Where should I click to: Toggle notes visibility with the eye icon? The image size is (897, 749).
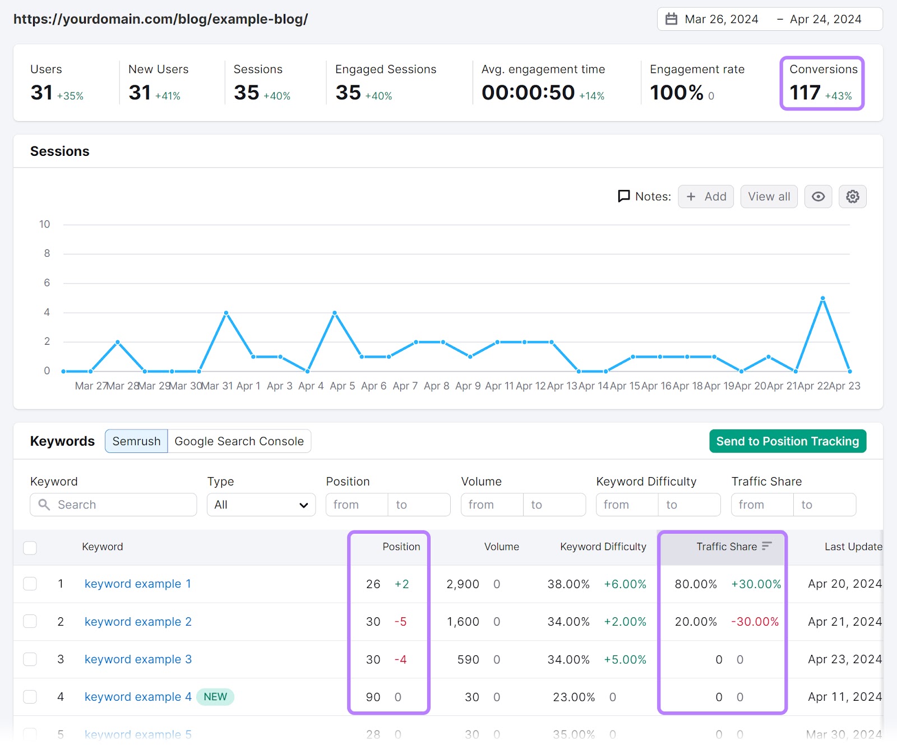pyautogui.click(x=818, y=196)
